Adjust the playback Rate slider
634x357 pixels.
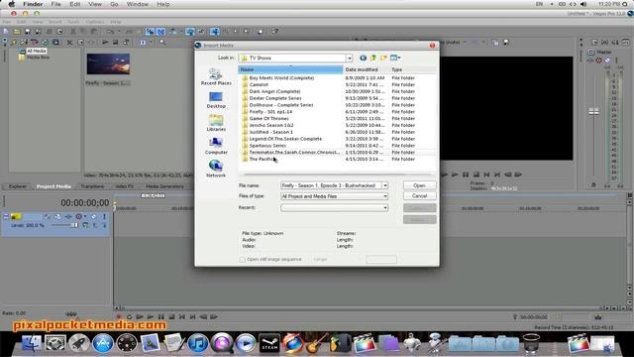click(71, 313)
